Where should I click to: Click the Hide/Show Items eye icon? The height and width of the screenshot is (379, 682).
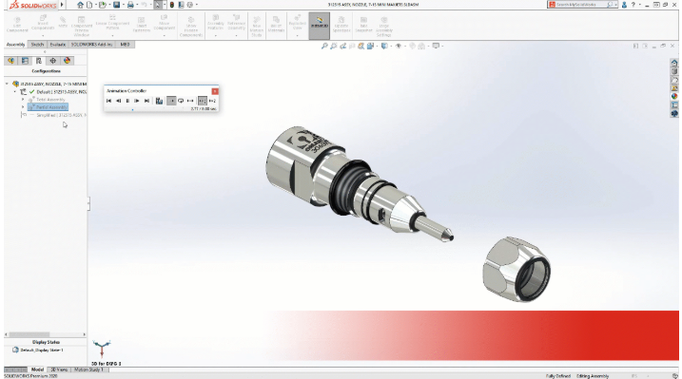coord(398,46)
